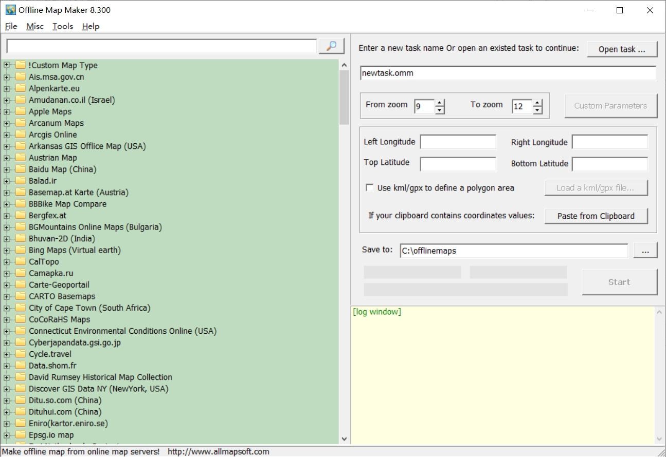
Task: Expand the !Custom Map Type node
Action: tap(7, 65)
